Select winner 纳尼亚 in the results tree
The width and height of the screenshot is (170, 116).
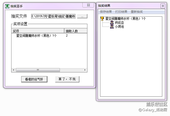pos(119,23)
